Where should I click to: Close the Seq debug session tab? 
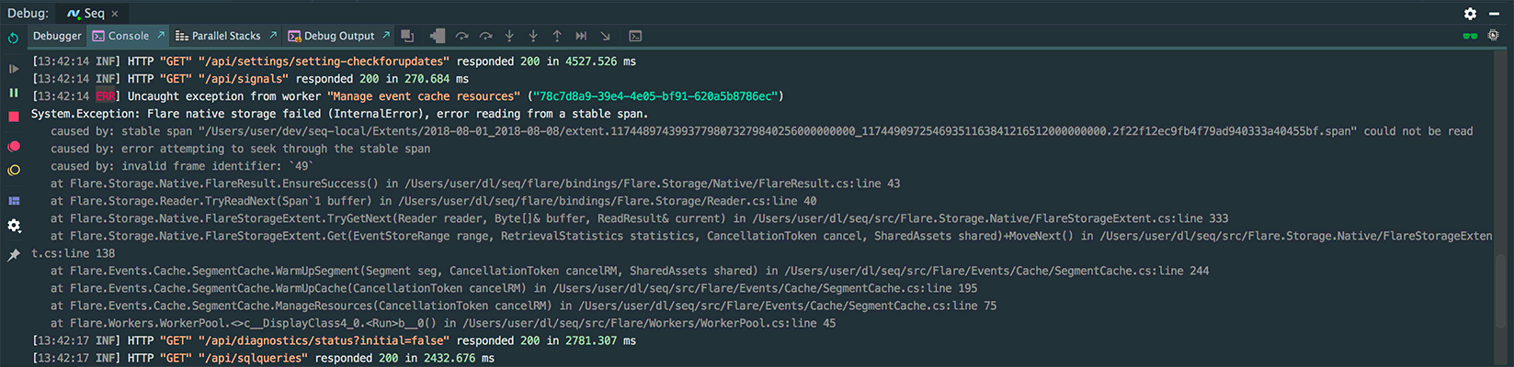(x=115, y=14)
